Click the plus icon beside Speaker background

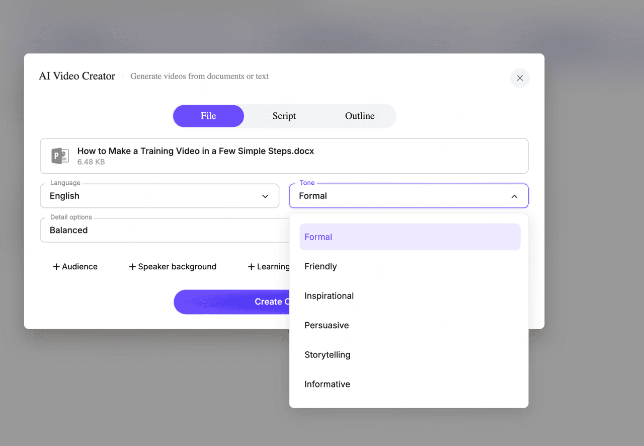coord(132,267)
